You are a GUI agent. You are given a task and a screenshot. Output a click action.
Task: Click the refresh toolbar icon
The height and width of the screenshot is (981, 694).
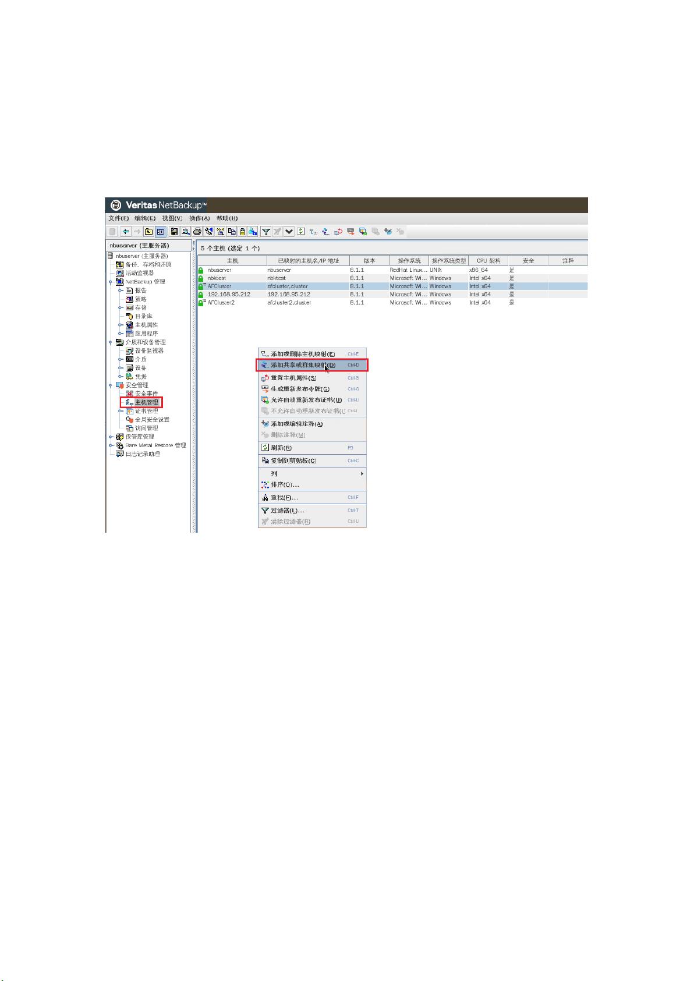(300, 231)
